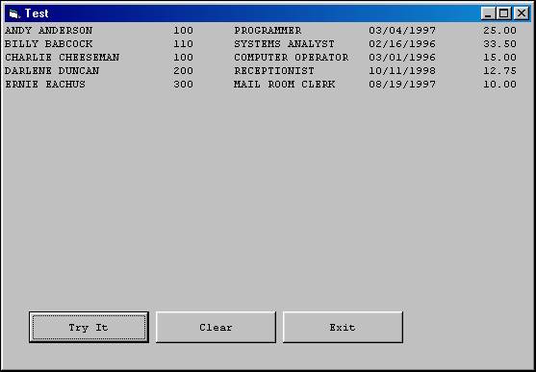Select the CHARLIE CHEESEMAN row name
The image size is (536, 372).
pos(63,58)
